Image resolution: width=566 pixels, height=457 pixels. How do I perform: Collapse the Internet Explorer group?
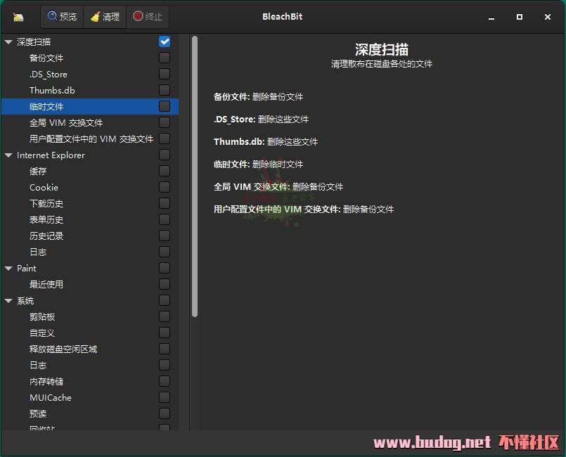[x=8, y=155]
